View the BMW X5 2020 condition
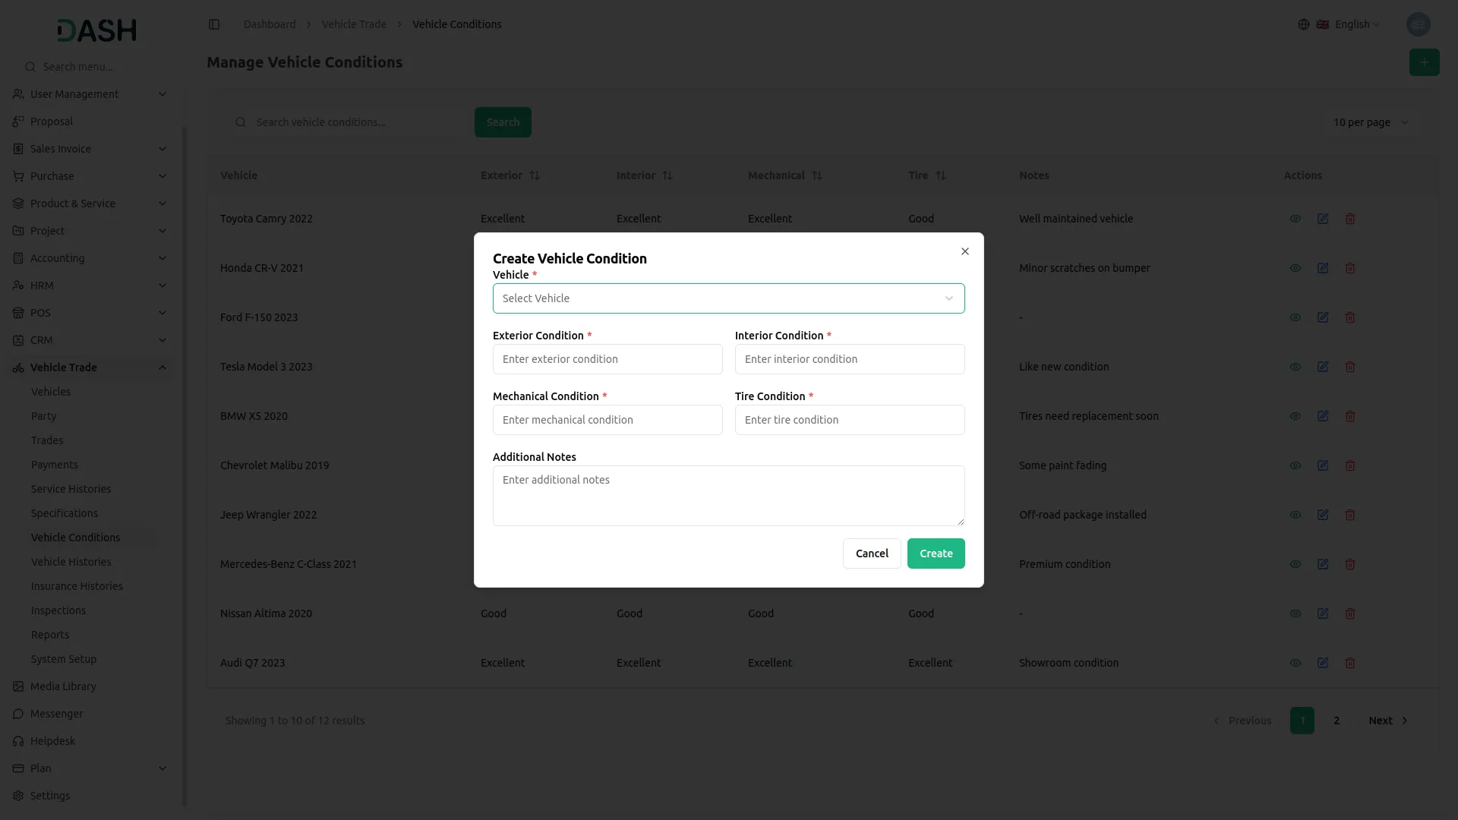 [x=1295, y=416]
